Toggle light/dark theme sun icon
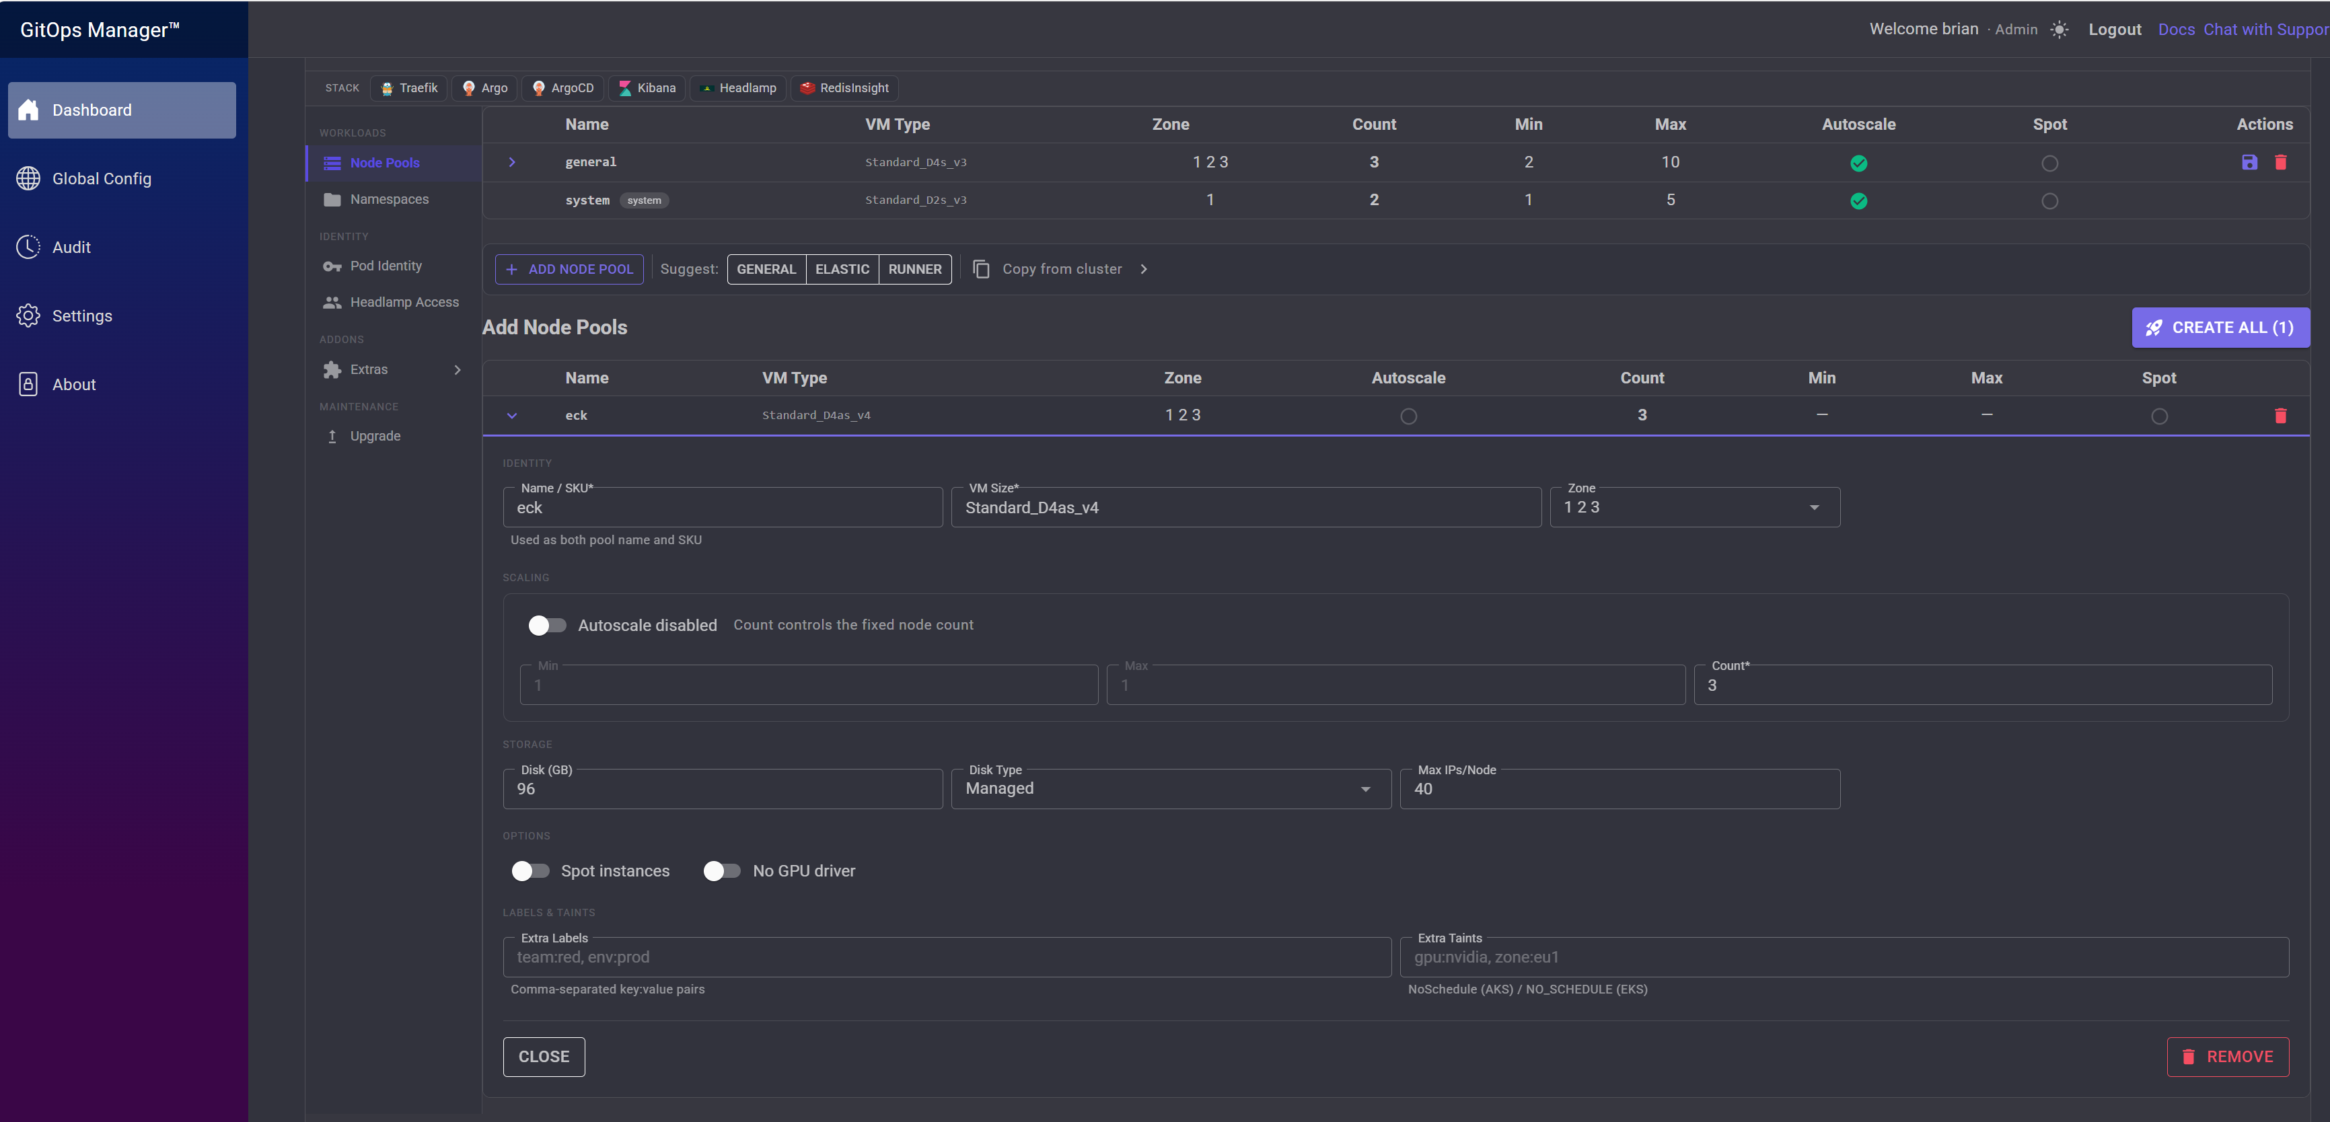Screen dimensions: 2330x1122 (2059, 30)
